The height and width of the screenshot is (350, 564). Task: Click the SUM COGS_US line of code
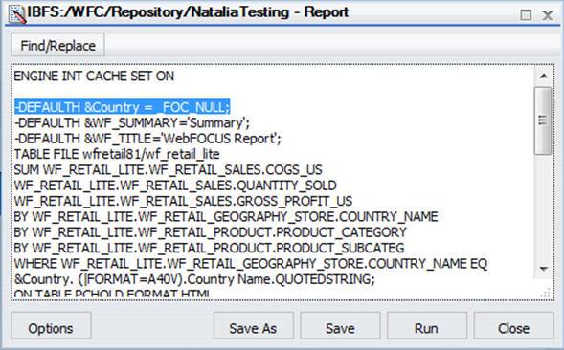[x=168, y=169]
